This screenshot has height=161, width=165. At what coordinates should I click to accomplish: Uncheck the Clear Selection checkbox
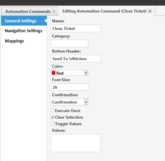click(52, 117)
